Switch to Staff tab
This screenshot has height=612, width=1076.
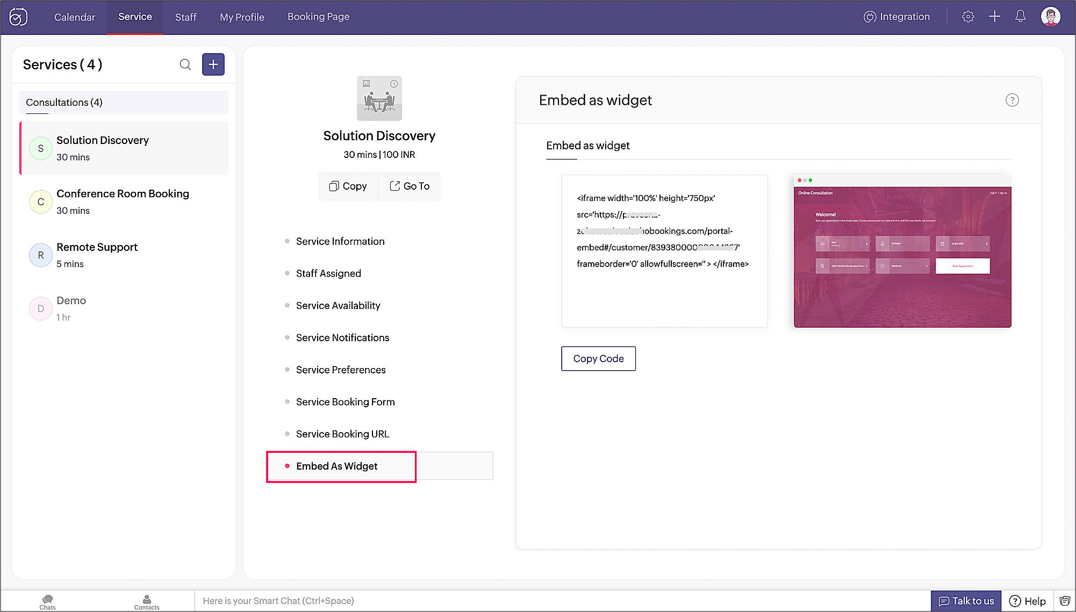pos(186,17)
